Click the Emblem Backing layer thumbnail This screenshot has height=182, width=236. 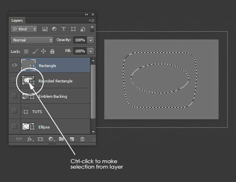pyautogui.click(x=28, y=96)
